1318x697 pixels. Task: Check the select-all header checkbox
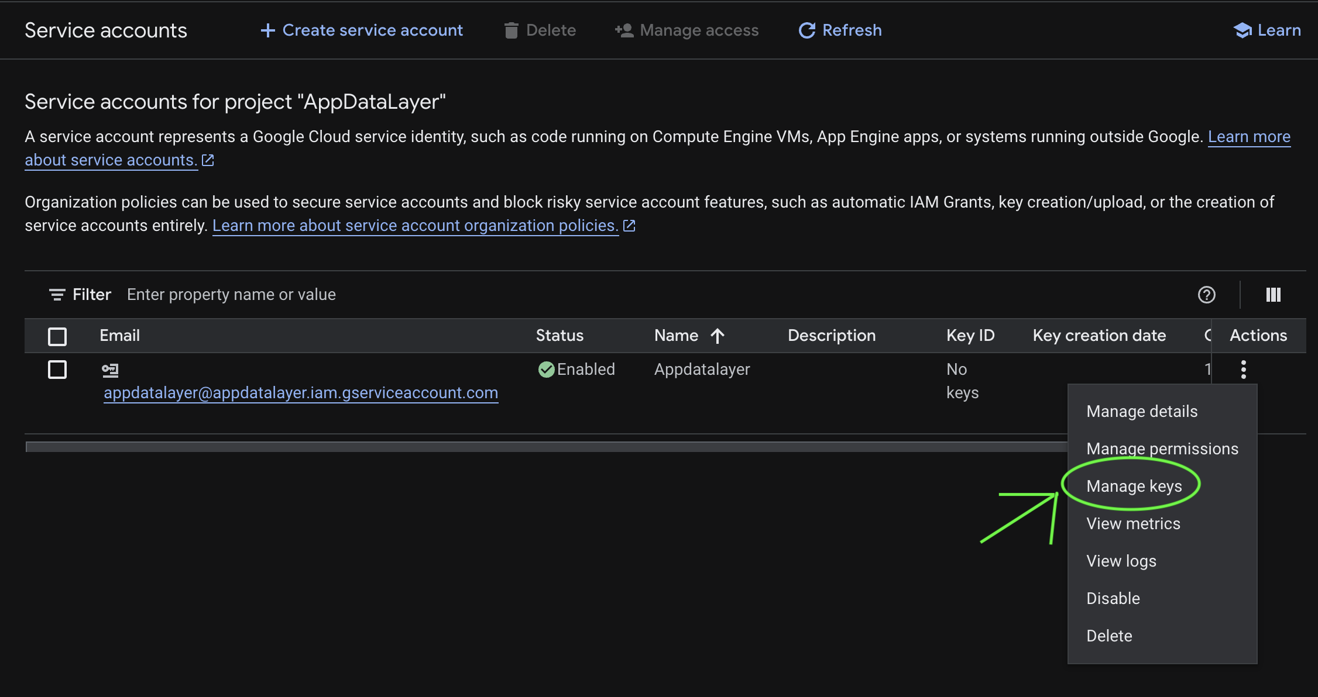(57, 336)
